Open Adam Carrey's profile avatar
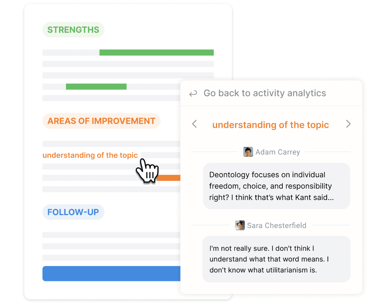 (x=248, y=151)
